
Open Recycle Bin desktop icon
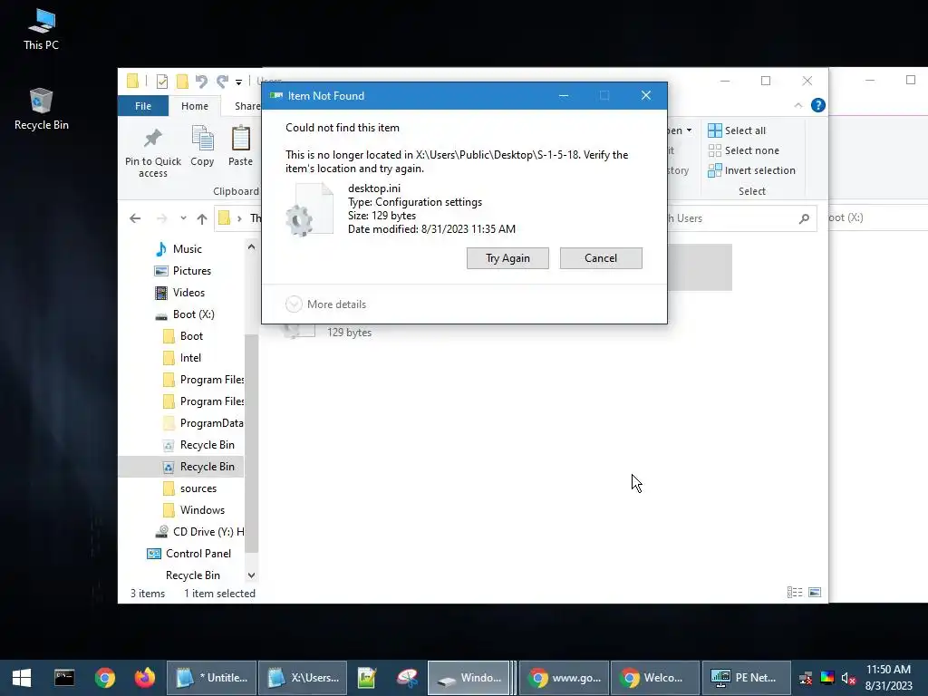click(x=41, y=110)
